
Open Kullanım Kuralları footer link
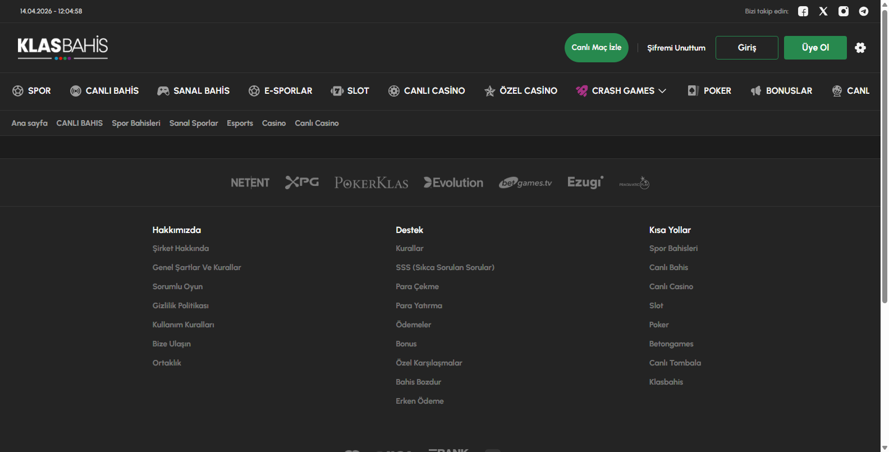coord(184,325)
